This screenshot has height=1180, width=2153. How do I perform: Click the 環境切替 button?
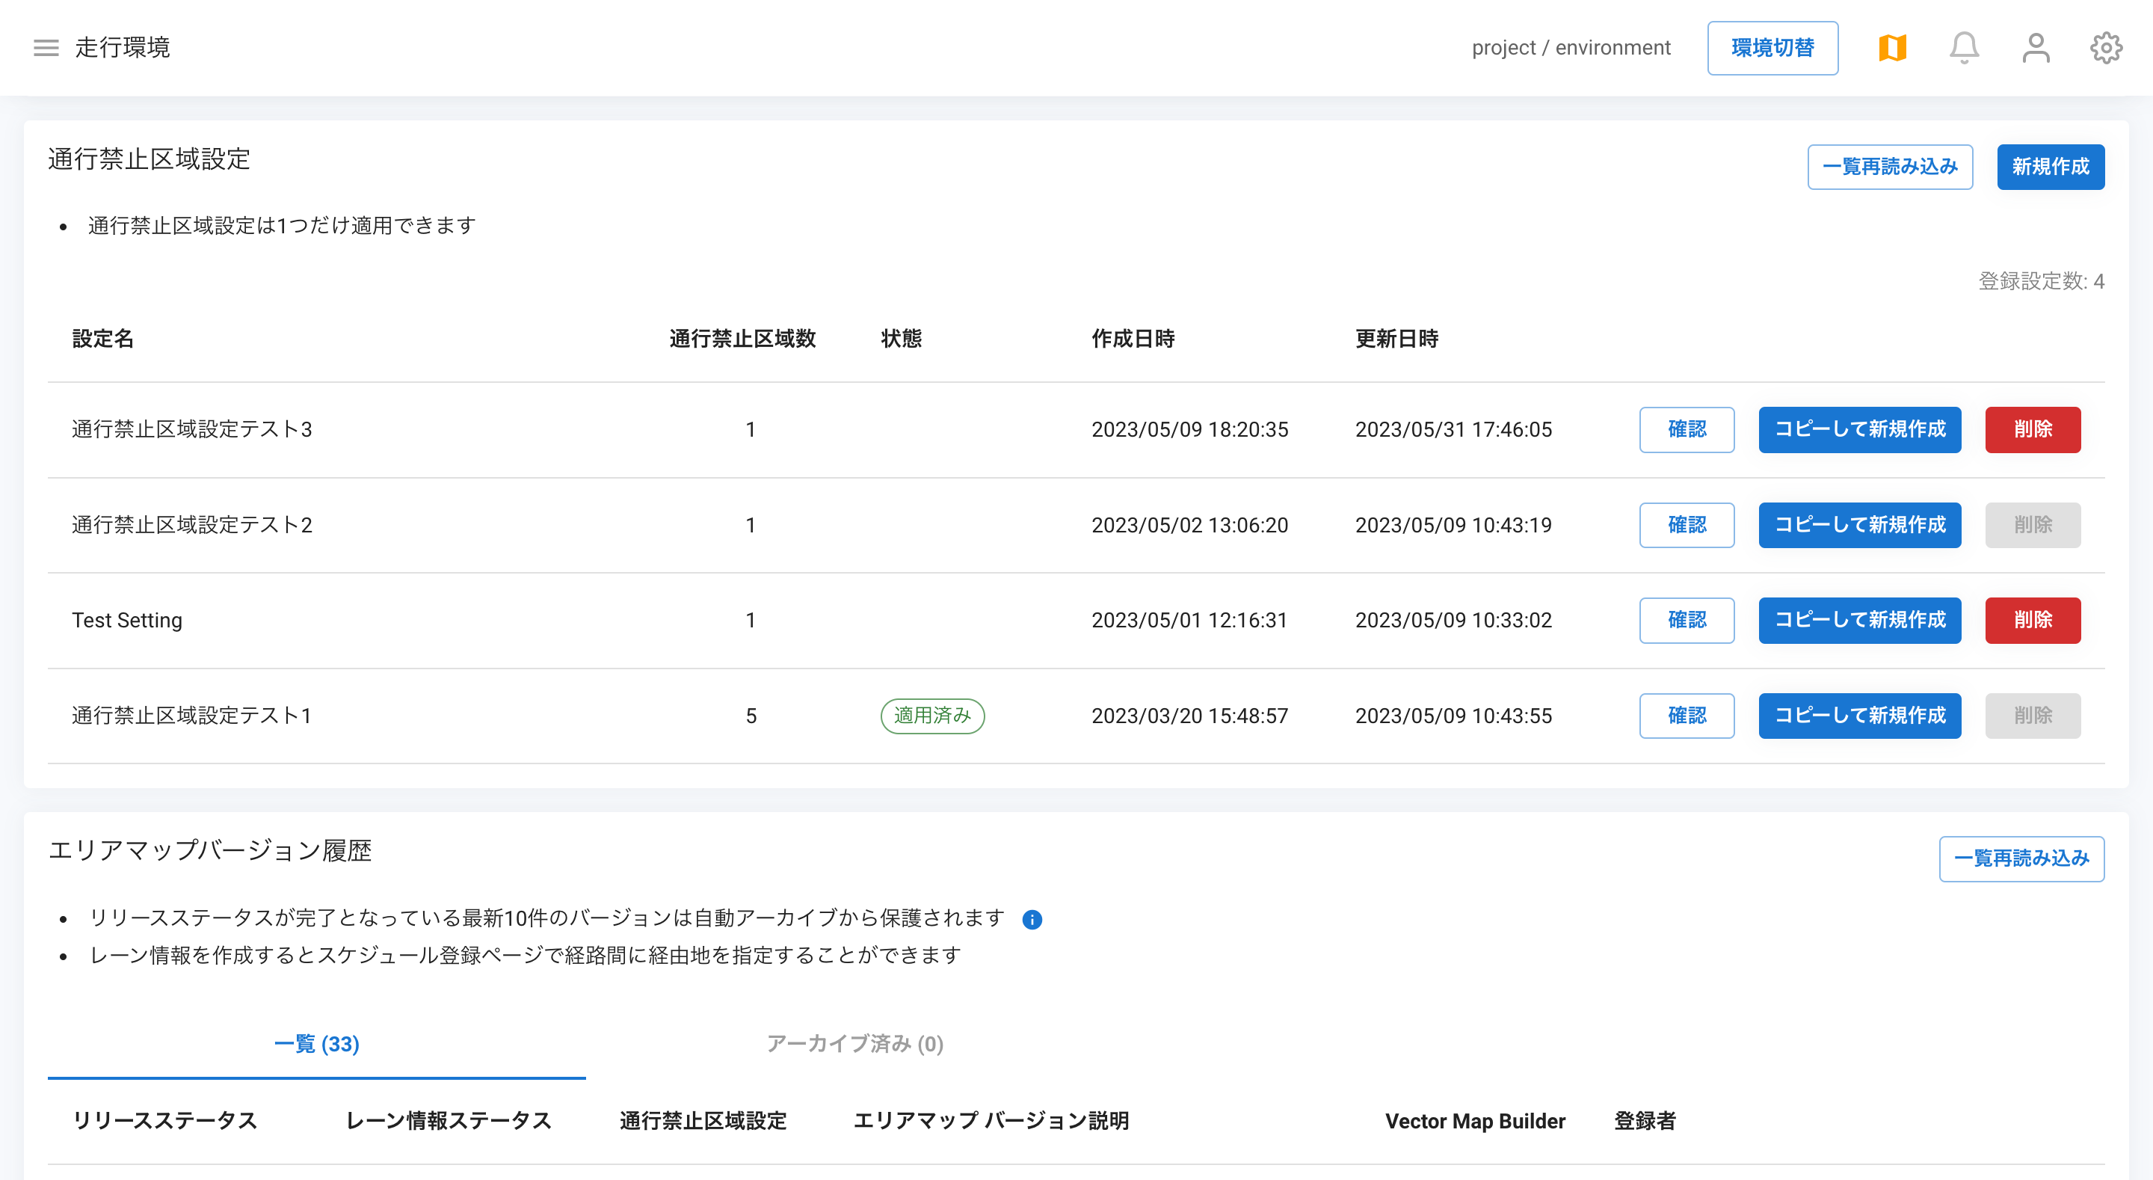(1772, 48)
